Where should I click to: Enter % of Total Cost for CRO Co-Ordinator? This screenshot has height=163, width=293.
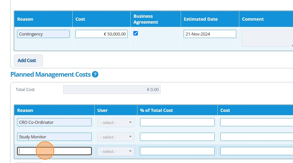pos(177,122)
